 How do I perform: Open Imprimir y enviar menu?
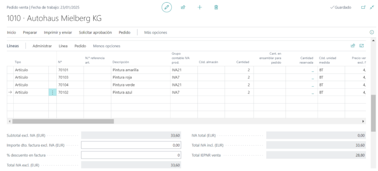coord(58,33)
